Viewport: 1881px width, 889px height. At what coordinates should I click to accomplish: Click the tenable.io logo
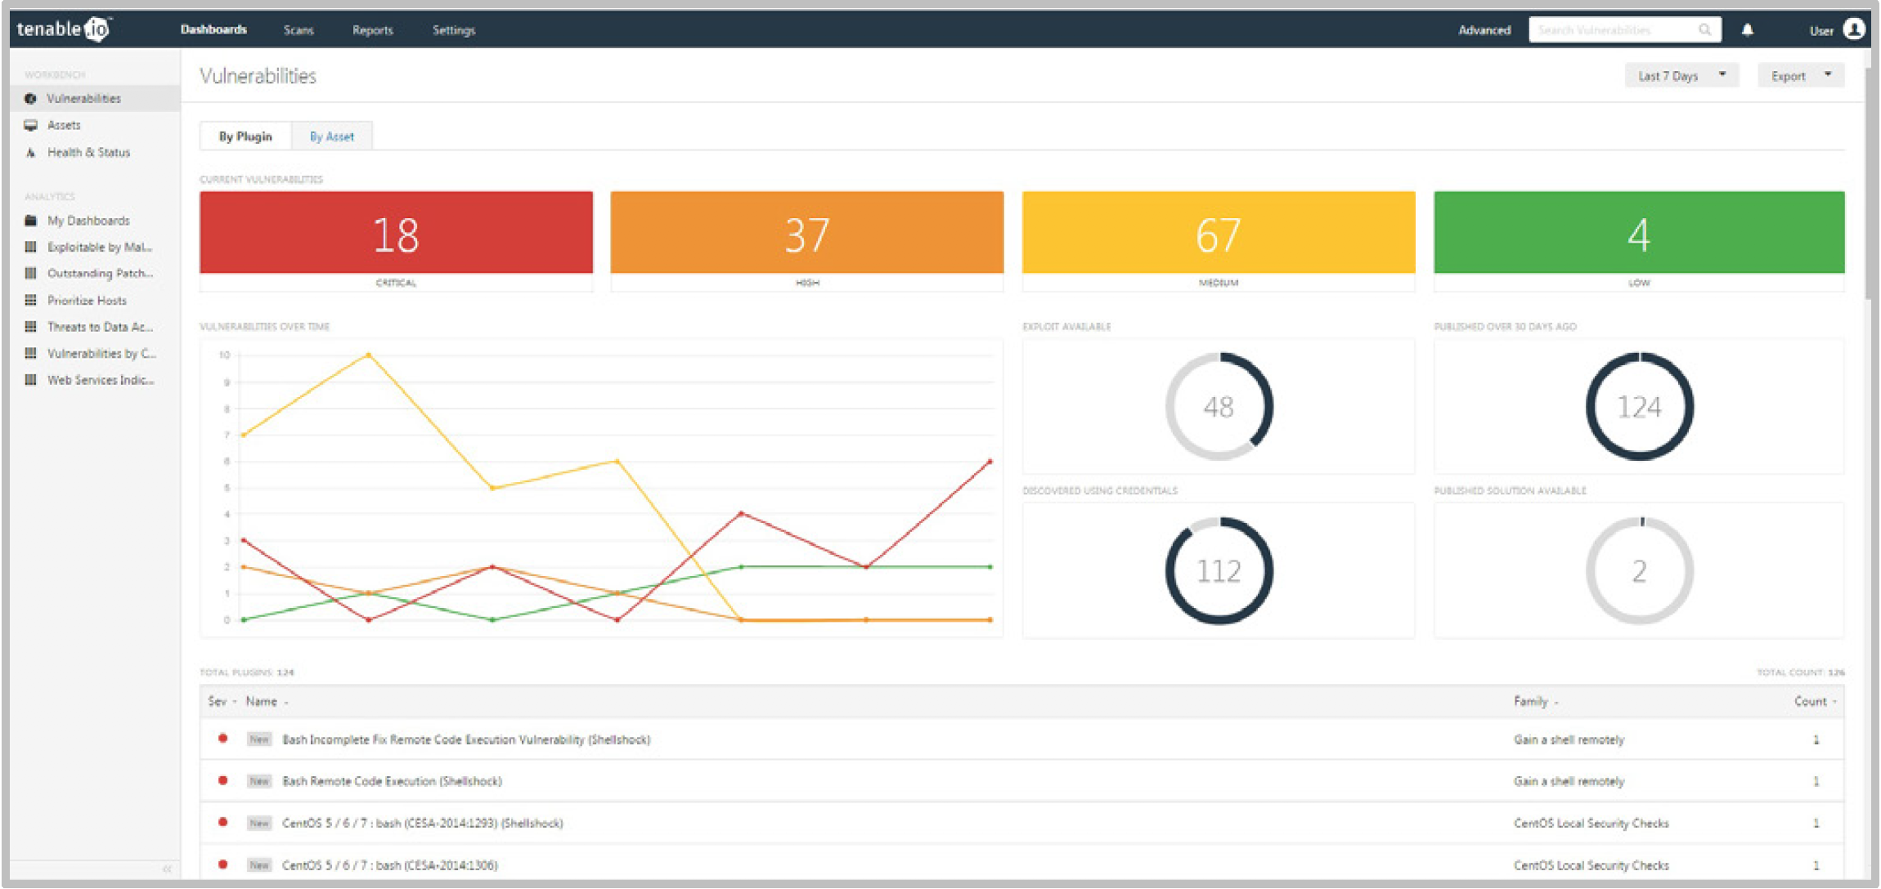coord(64,29)
